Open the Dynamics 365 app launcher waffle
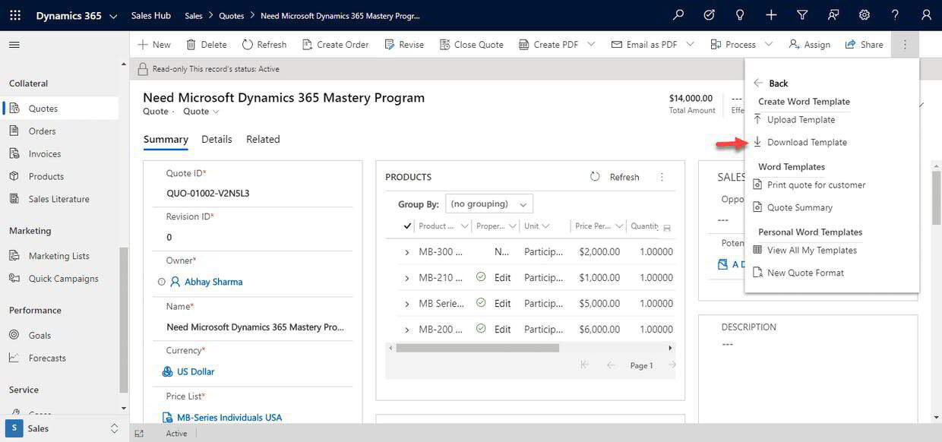 click(15, 15)
